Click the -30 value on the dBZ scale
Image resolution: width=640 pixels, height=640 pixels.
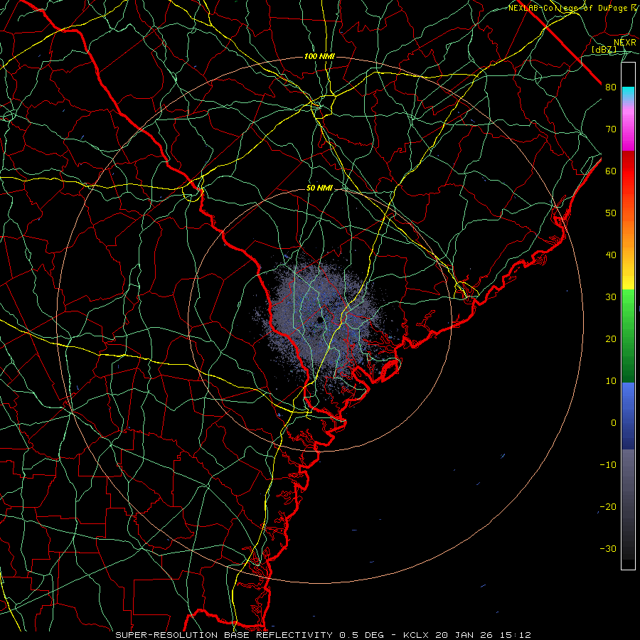pyautogui.click(x=608, y=549)
